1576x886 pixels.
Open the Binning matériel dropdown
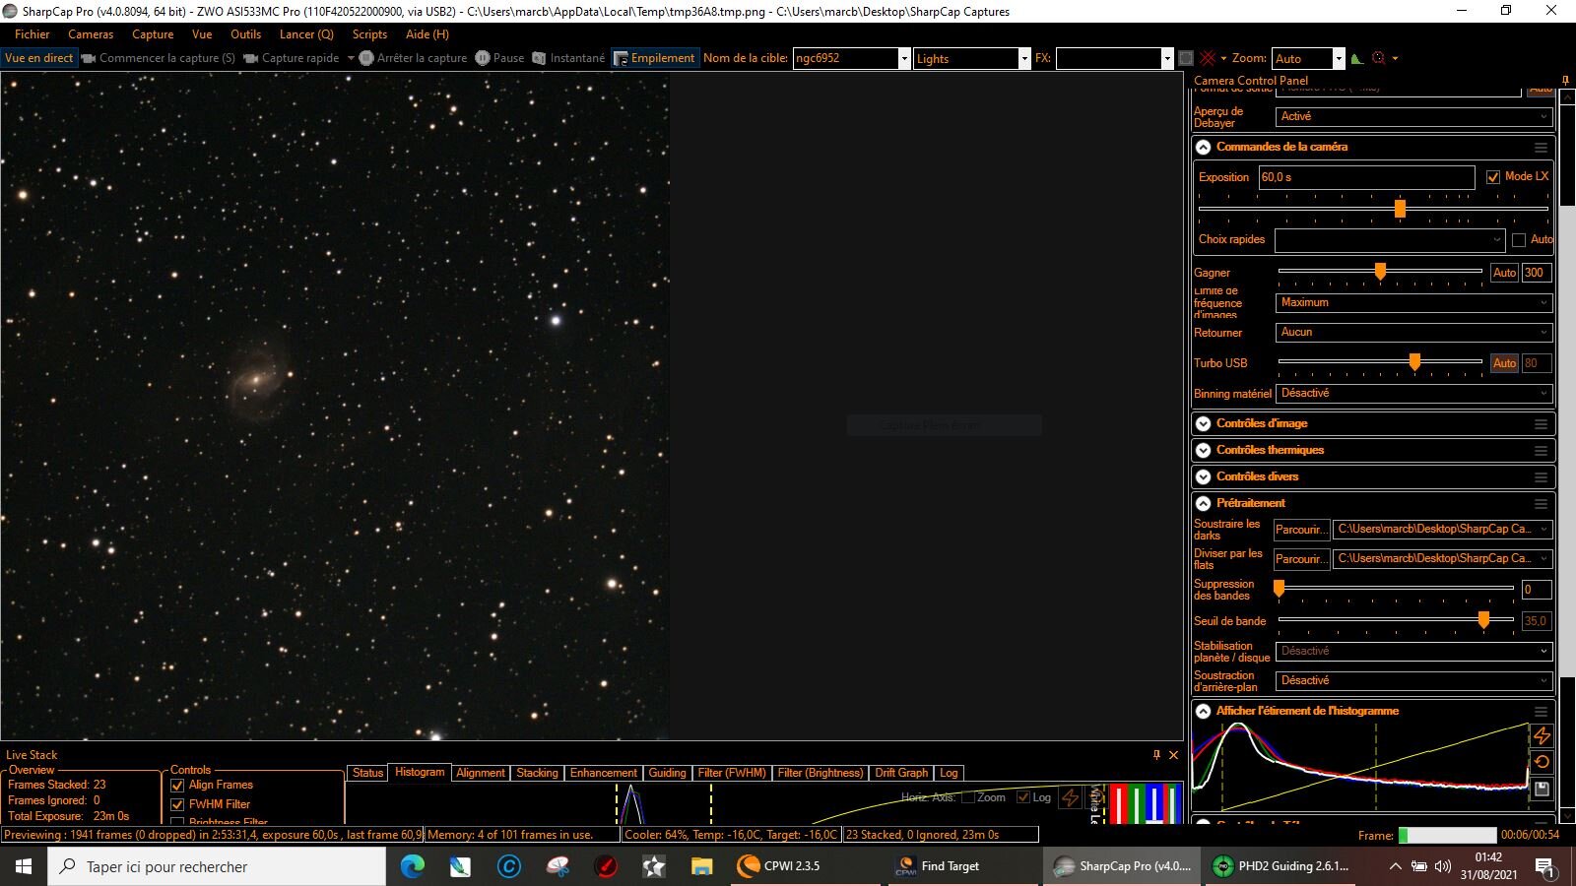[x=1414, y=394]
